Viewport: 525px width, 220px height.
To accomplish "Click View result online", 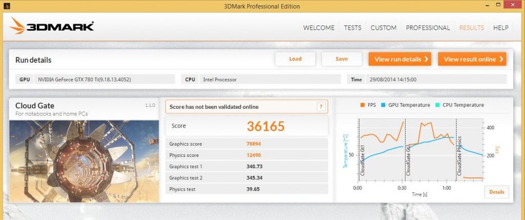I will pyautogui.click(x=472, y=59).
